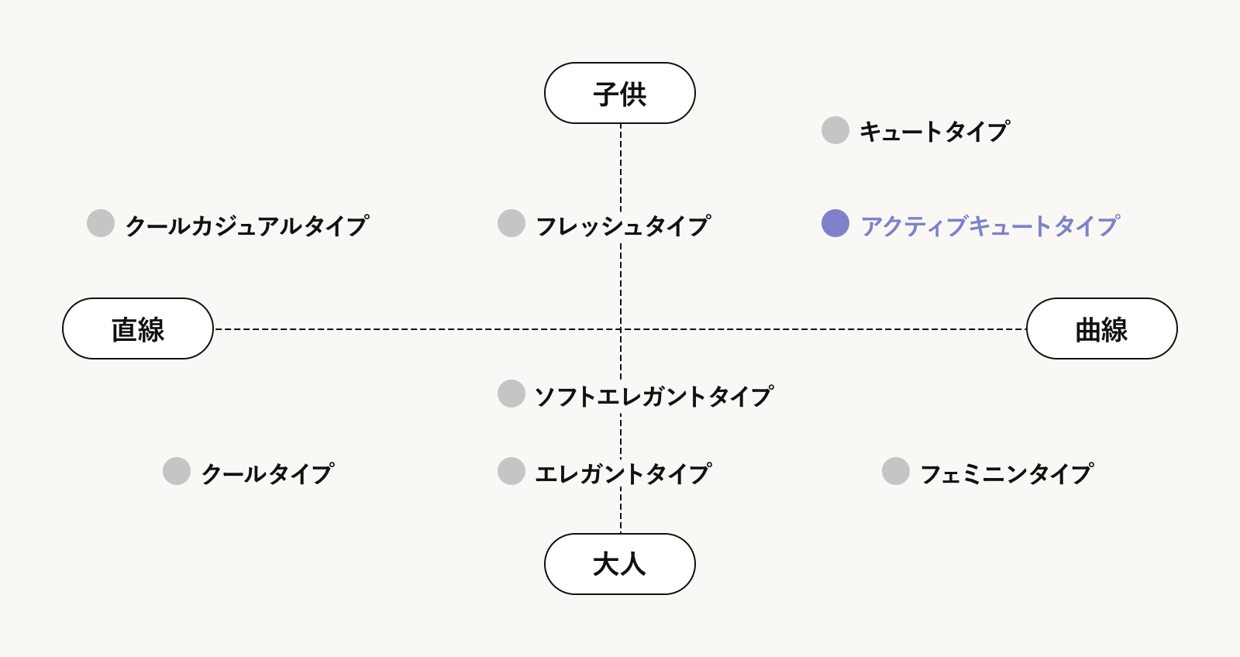Choose the ソフトエレガントタイプ text label
The width and height of the screenshot is (1240, 657).
[654, 396]
